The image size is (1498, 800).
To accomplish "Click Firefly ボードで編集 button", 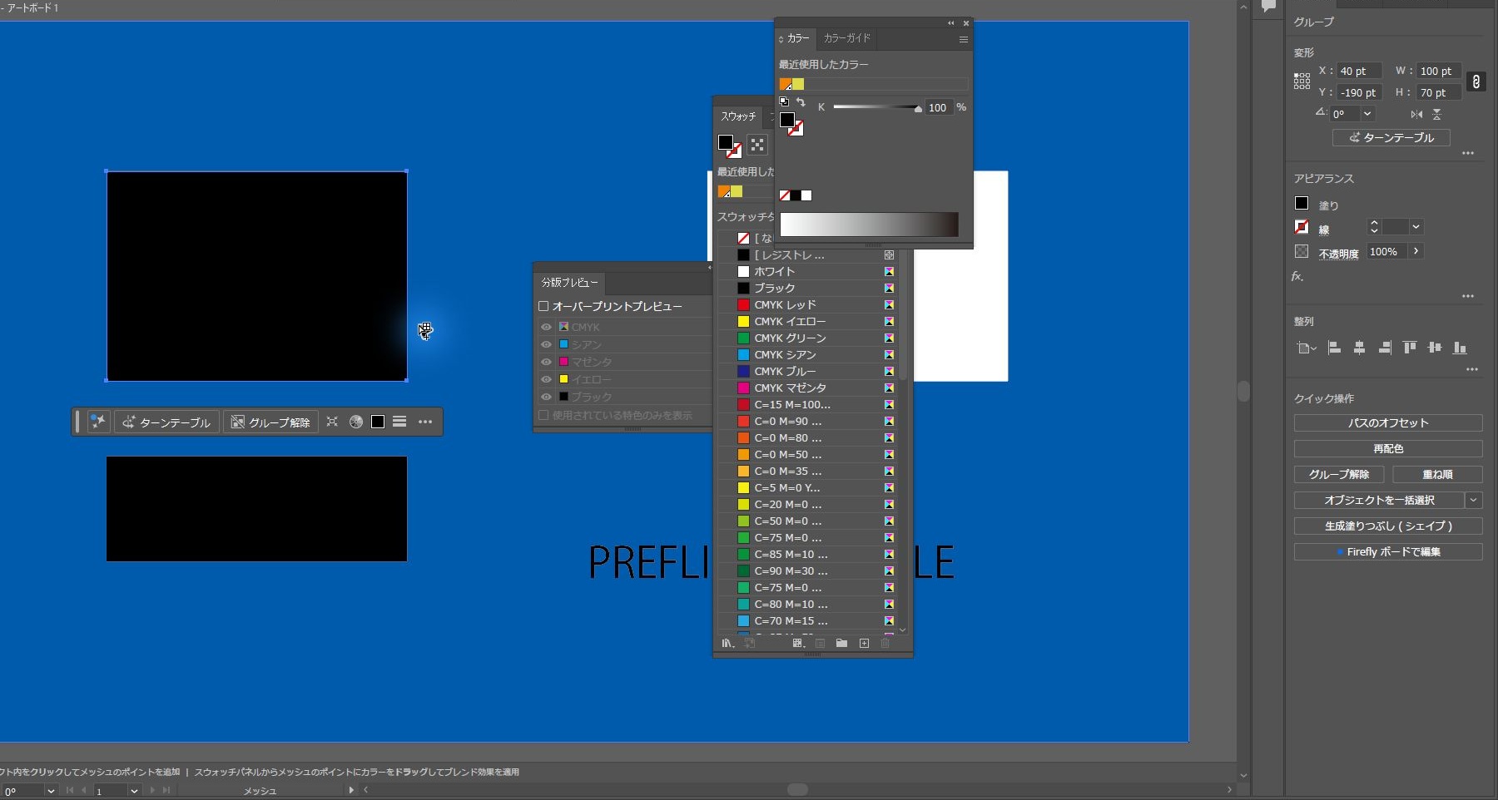I will pyautogui.click(x=1387, y=551).
